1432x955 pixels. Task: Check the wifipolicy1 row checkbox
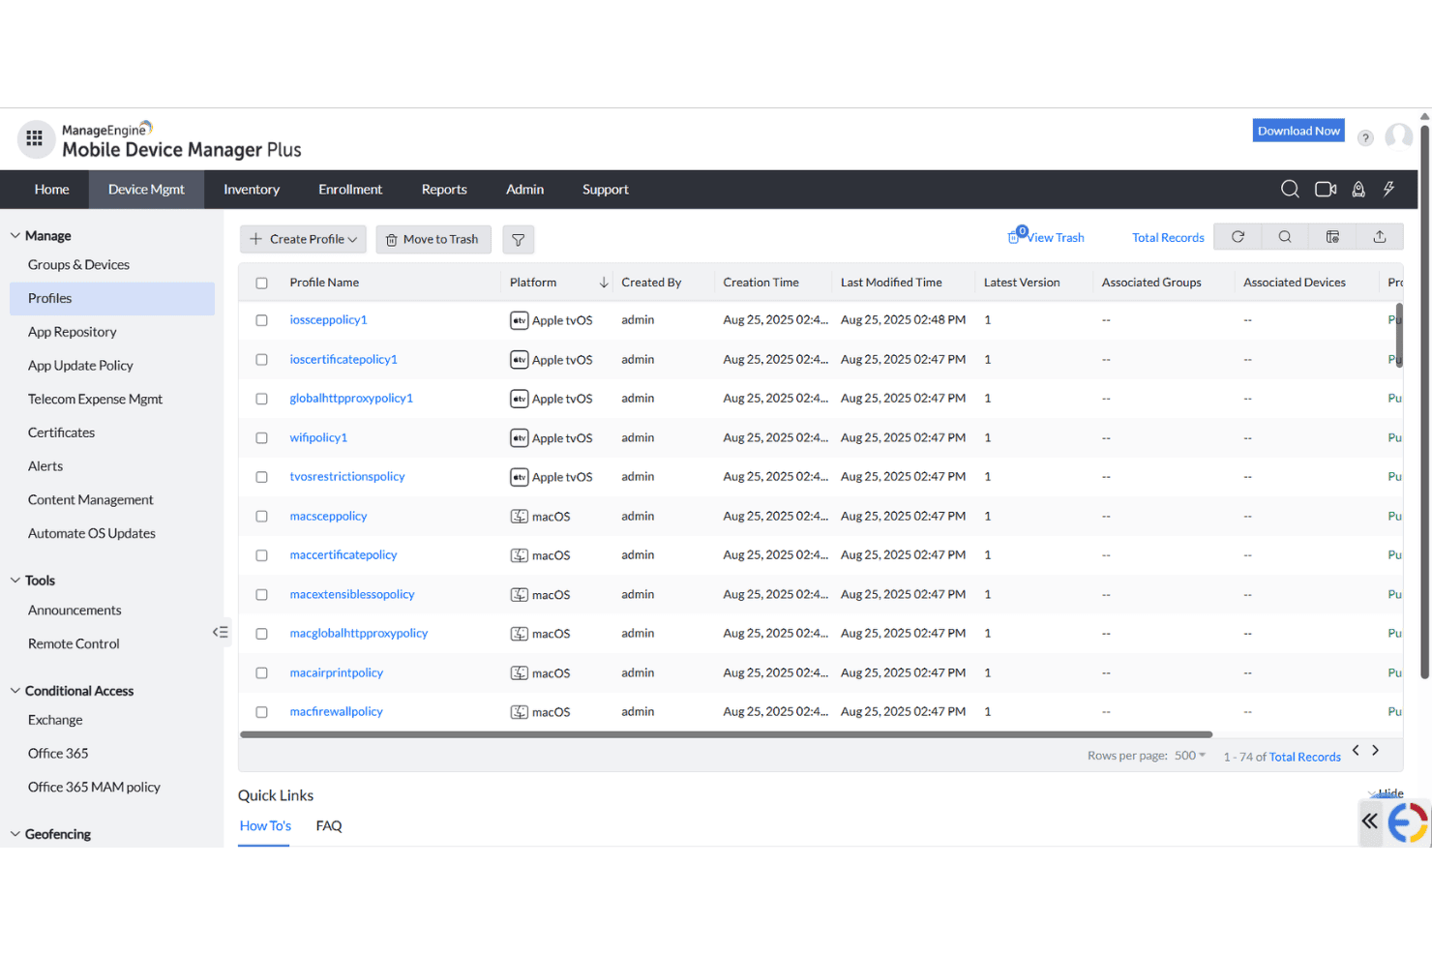261,438
